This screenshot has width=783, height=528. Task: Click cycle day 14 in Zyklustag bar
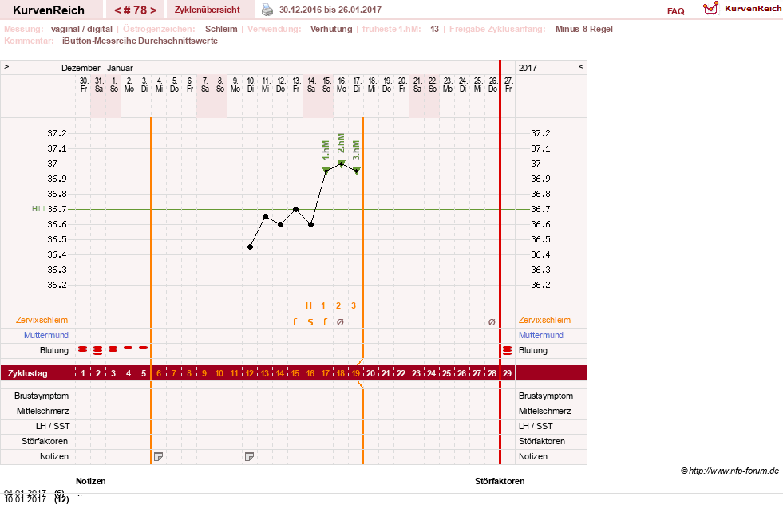(x=279, y=373)
